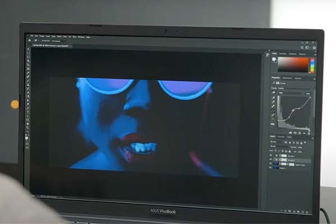
Task: Pick the gray point eyedropper in Curves
Action: pyautogui.click(x=273, y=102)
